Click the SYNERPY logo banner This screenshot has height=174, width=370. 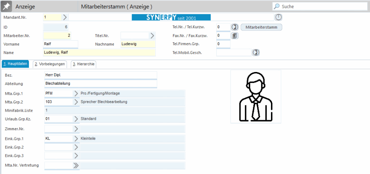[171, 17]
